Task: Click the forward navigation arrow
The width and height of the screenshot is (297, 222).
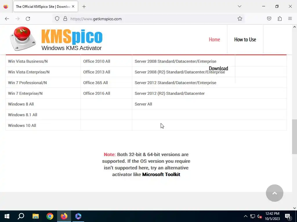Action: coord(17,19)
